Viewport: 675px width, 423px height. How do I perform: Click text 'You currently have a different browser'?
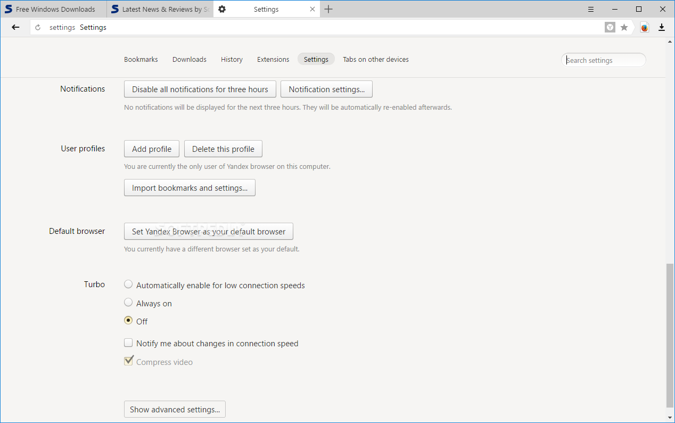[212, 249]
